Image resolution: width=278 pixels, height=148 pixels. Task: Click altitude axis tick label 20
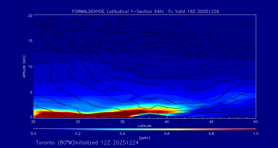[30, 15]
